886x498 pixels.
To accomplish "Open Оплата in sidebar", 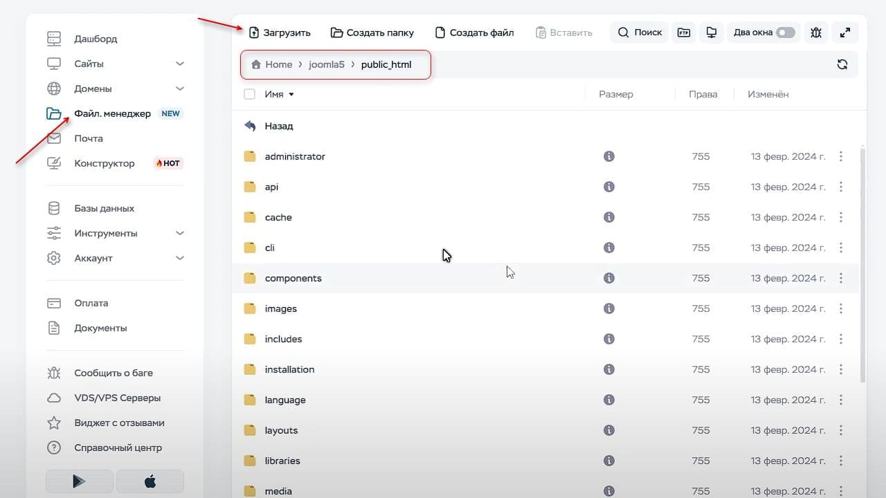I will [x=91, y=303].
